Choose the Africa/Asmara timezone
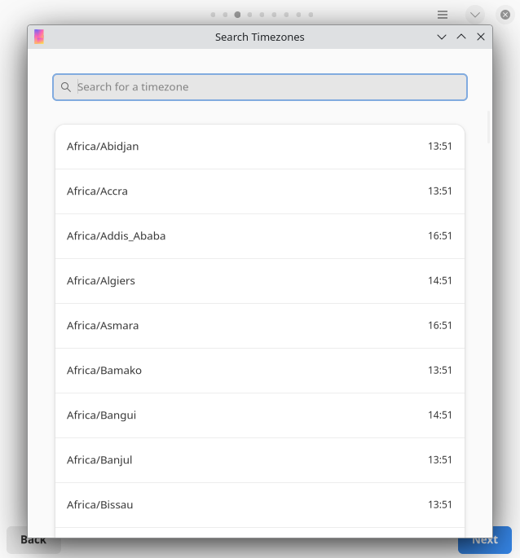520x558 pixels. (259, 326)
